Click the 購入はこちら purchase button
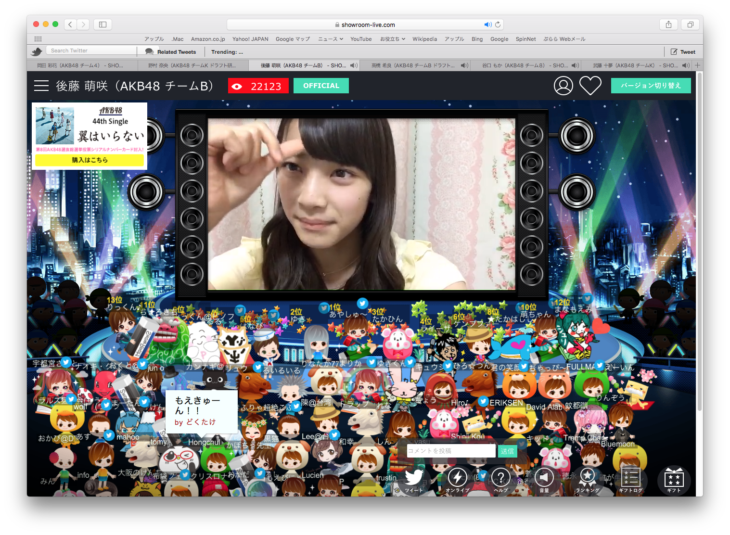The height and width of the screenshot is (535, 730). (x=90, y=160)
